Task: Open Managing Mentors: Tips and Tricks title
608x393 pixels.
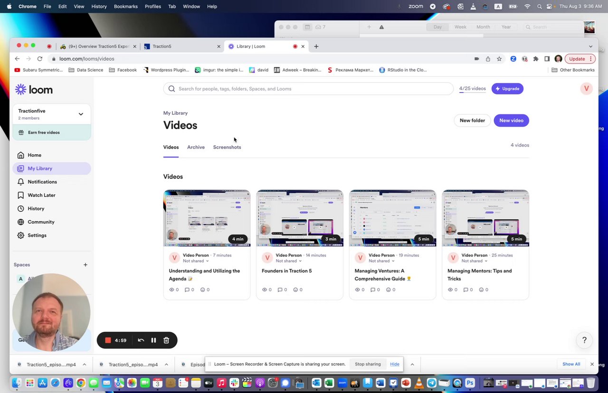Action: tap(480, 275)
